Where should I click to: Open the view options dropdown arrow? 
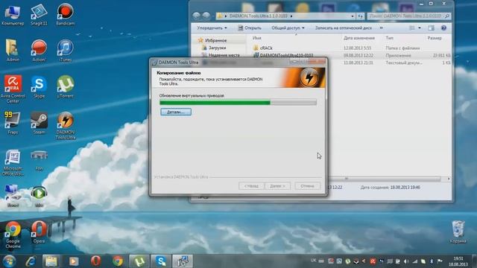click(420, 28)
